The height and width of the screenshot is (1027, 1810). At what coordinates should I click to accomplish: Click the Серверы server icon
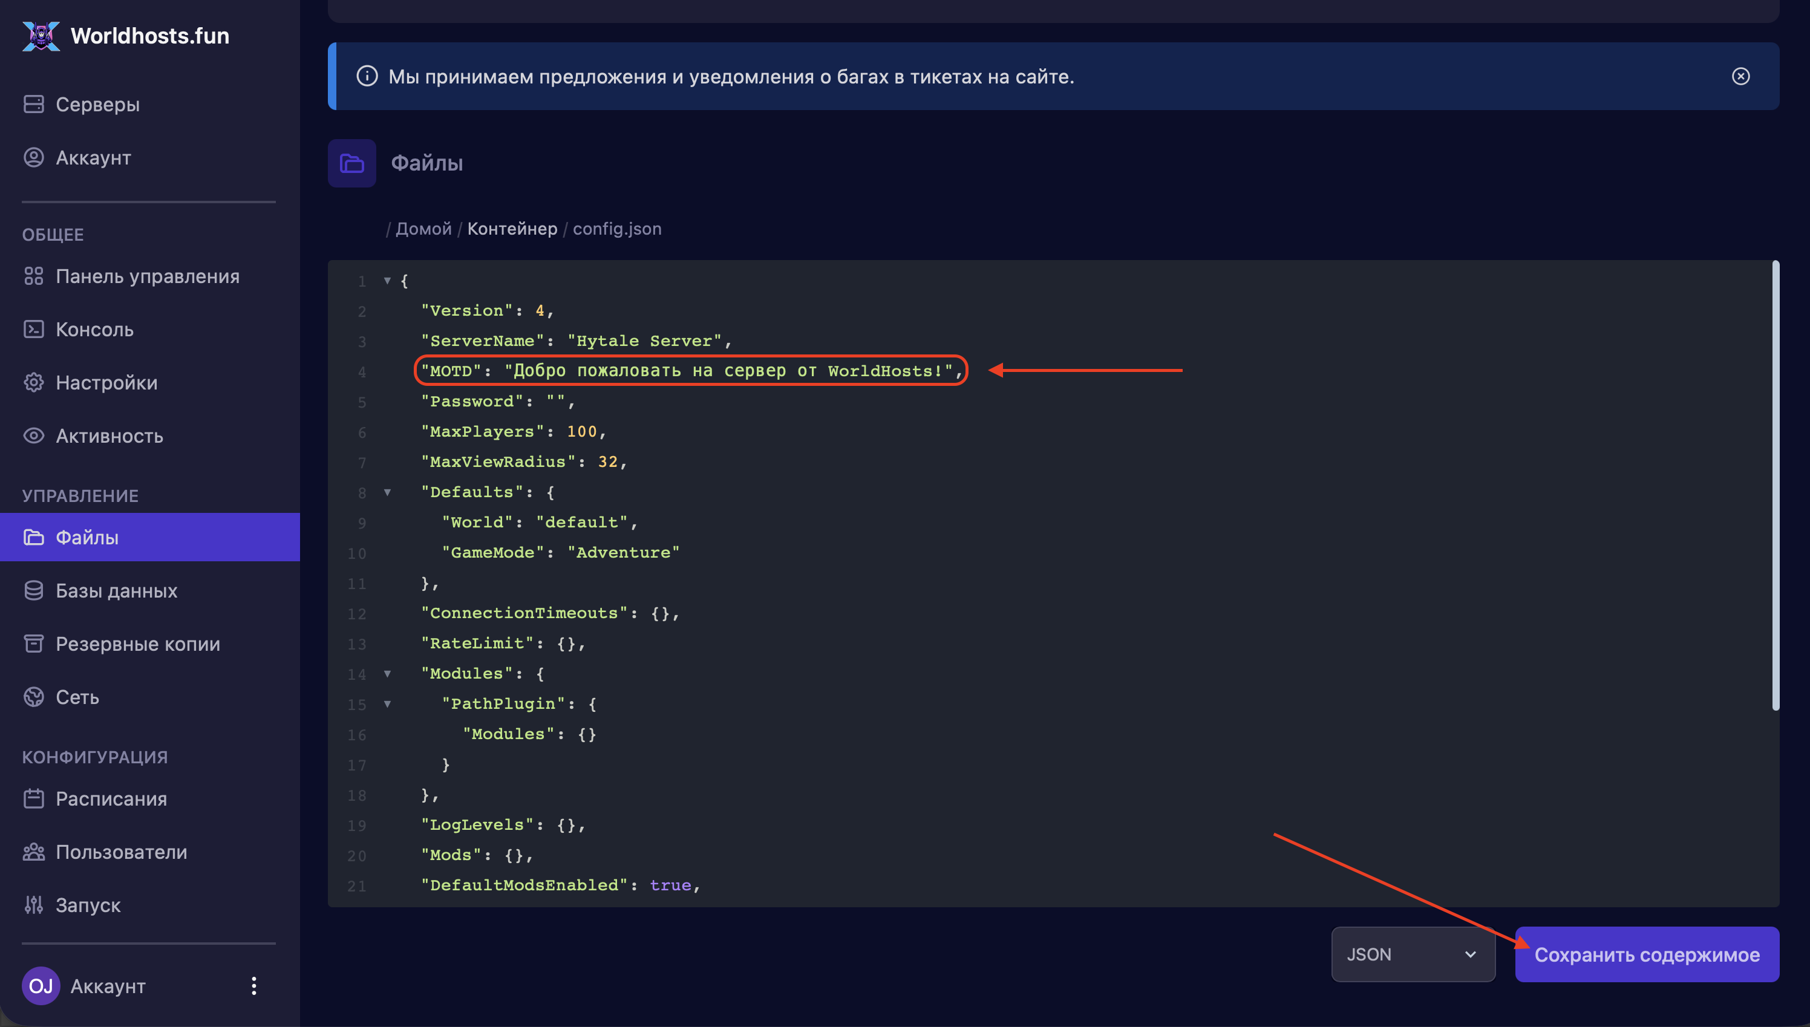[x=33, y=105]
